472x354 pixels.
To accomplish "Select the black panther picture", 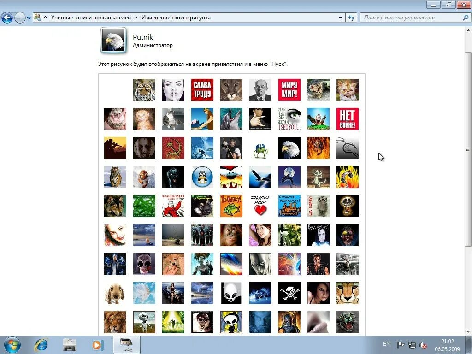I will click(x=173, y=177).
